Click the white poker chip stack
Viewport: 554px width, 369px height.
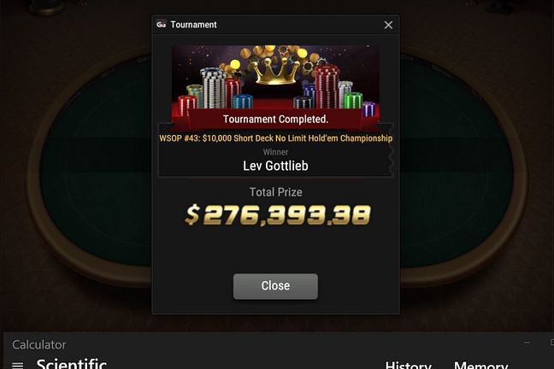click(214, 88)
